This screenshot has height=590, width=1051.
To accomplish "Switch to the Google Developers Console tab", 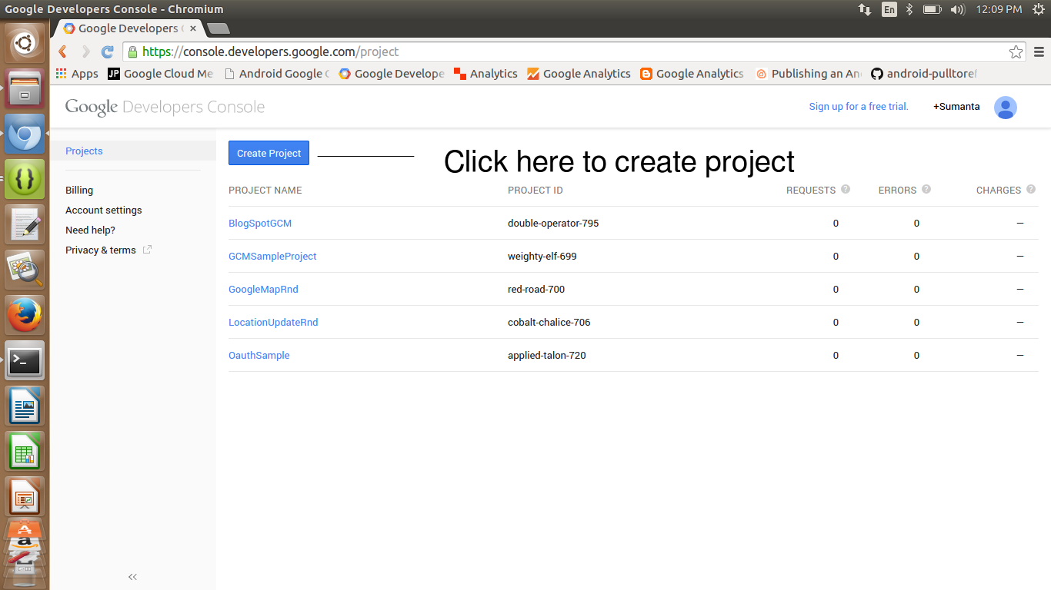I will (x=127, y=28).
